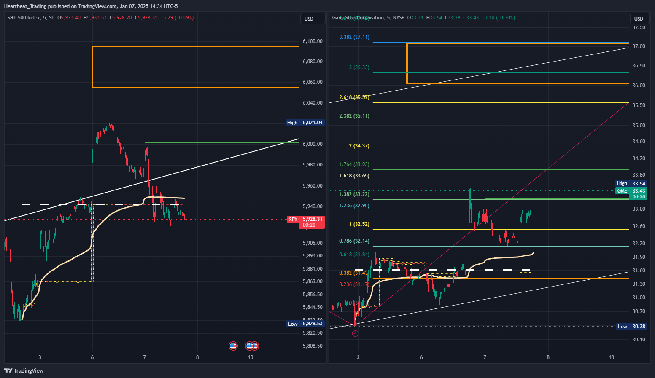
Task: Click date 7 on GameStop time axis
Action: click(x=485, y=357)
